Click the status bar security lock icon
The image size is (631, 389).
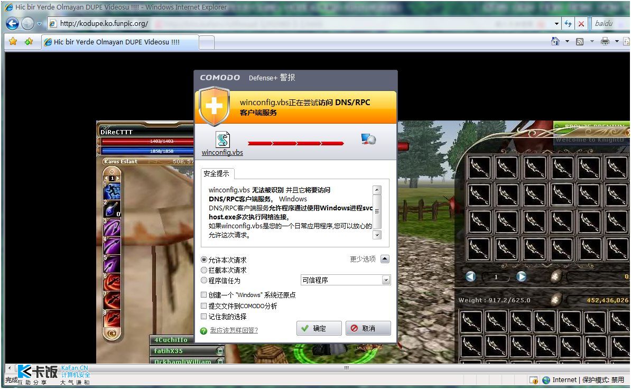534,379
